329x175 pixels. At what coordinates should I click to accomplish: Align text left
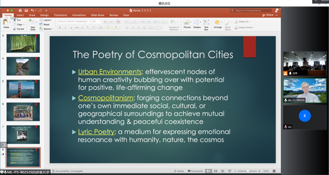[x=127, y=27]
